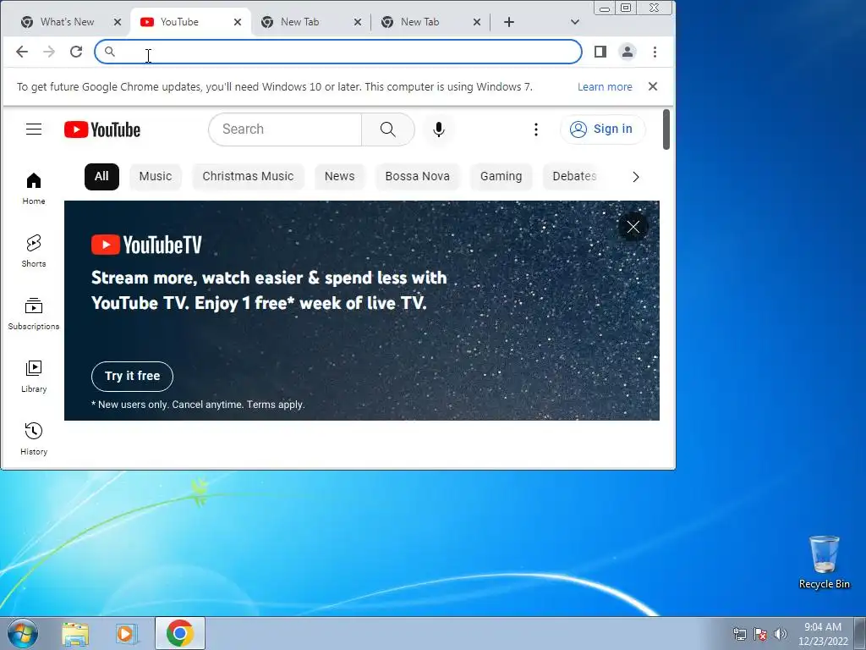The height and width of the screenshot is (650, 866).
Task: Open the Windows Start menu
Action: [x=23, y=633]
